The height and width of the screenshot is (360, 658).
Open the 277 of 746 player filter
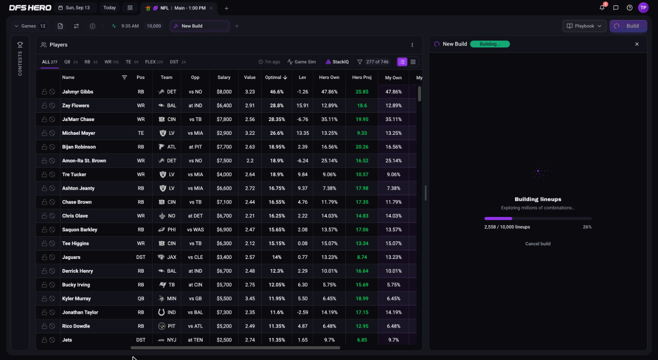coord(373,62)
